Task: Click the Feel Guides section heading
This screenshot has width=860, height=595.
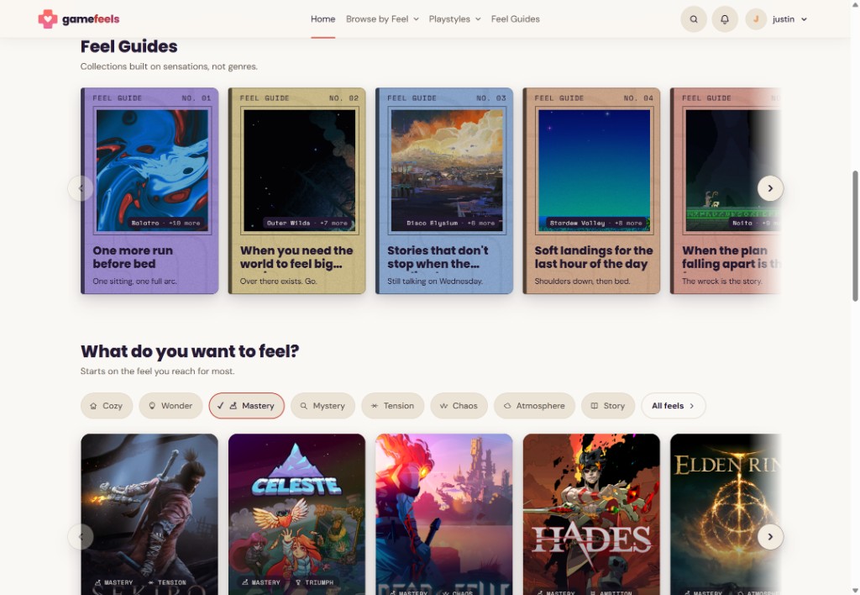Action: tap(128, 47)
